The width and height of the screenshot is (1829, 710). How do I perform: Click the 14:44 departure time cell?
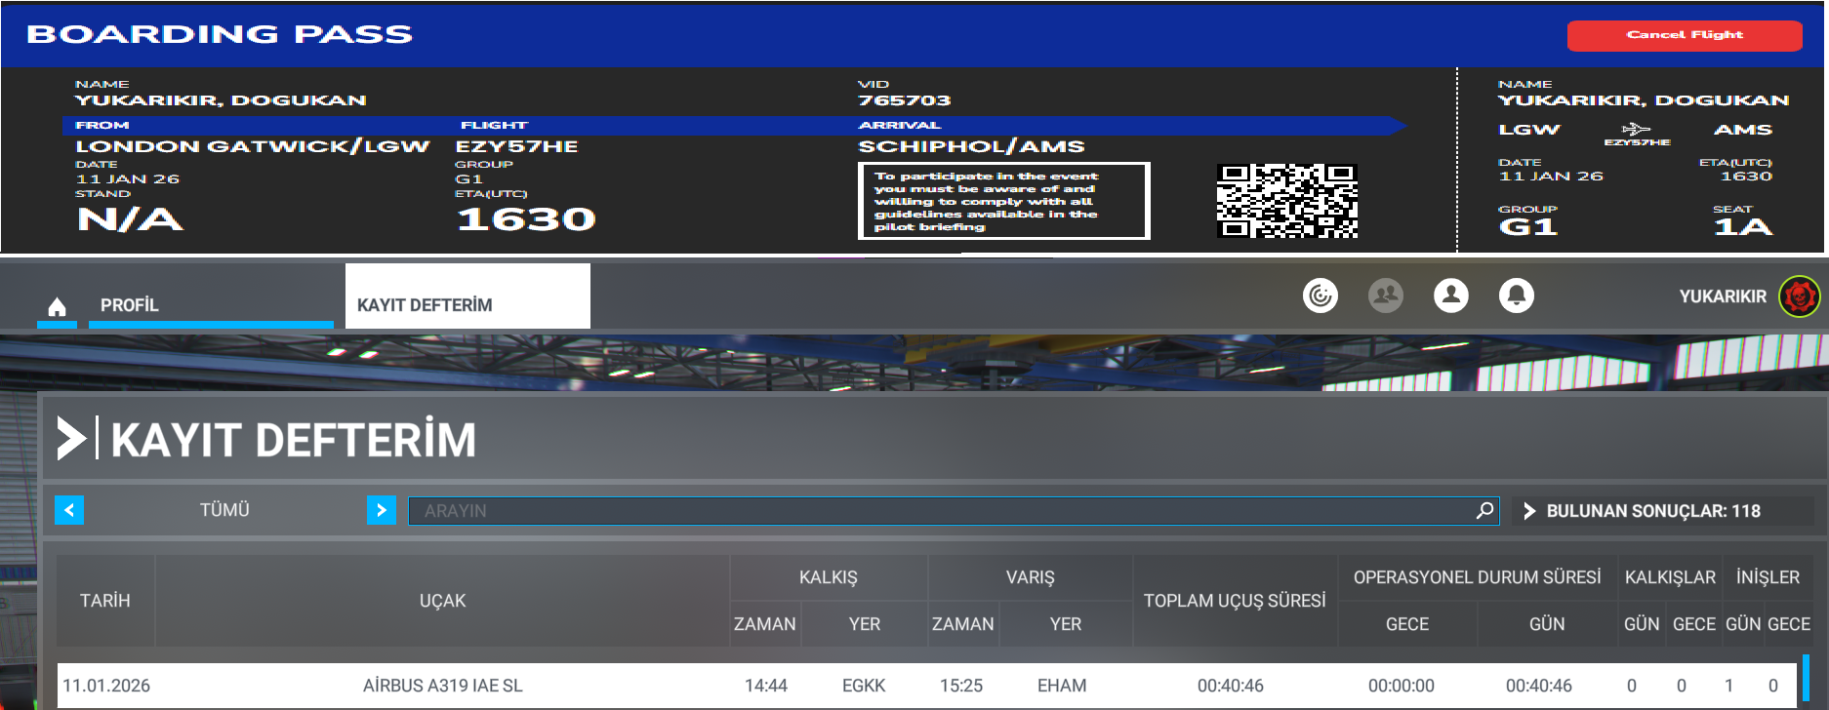click(766, 686)
